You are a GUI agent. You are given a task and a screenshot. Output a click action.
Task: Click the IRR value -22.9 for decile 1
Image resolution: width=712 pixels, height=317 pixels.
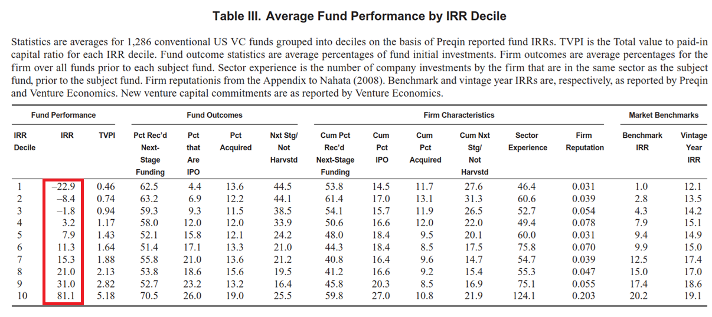(x=63, y=187)
